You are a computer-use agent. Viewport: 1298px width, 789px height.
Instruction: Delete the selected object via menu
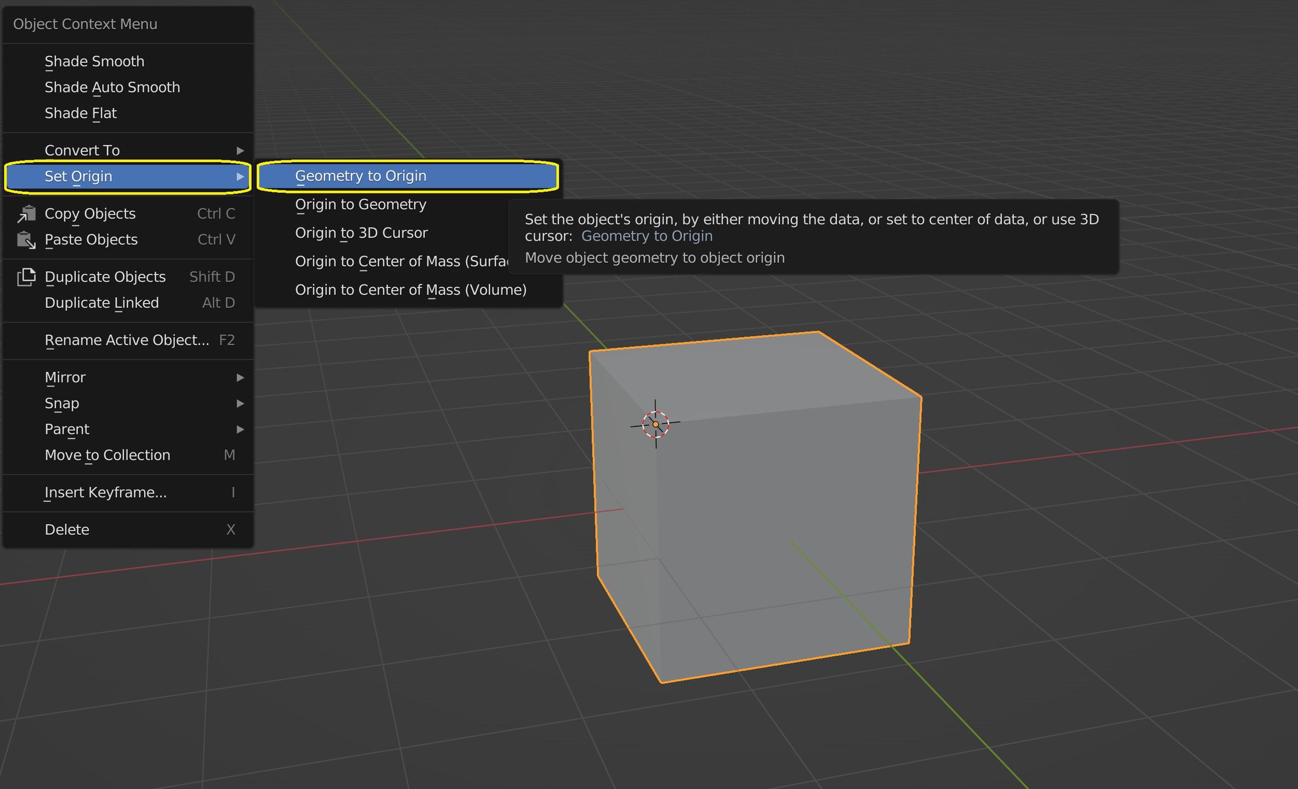pos(67,529)
